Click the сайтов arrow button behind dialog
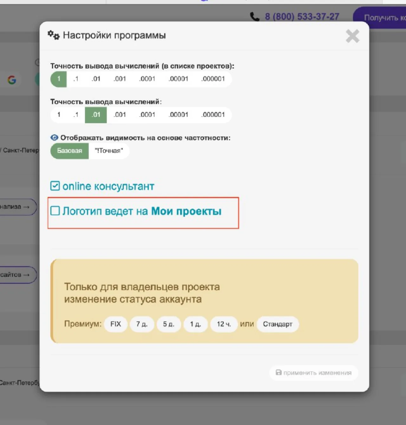 18,275
